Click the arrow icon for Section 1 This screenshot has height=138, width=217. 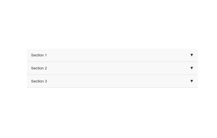[192, 55]
